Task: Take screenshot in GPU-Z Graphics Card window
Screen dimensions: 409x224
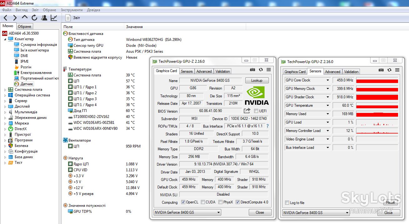Action: pyautogui.click(x=253, y=70)
